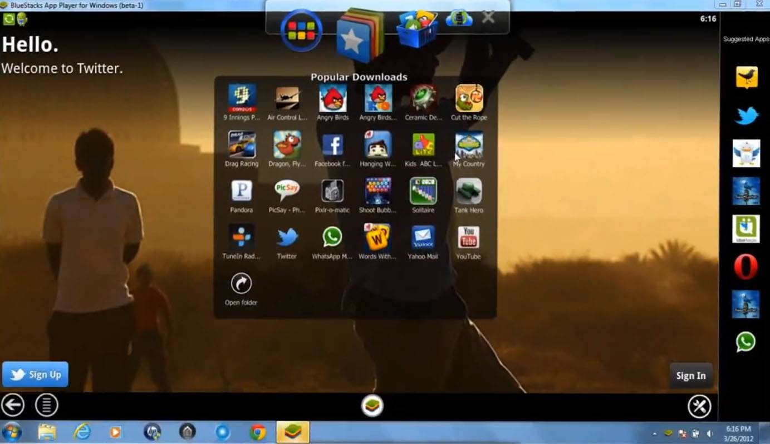Open My Apps colored grid icon
The height and width of the screenshot is (444, 770).
pos(301,30)
